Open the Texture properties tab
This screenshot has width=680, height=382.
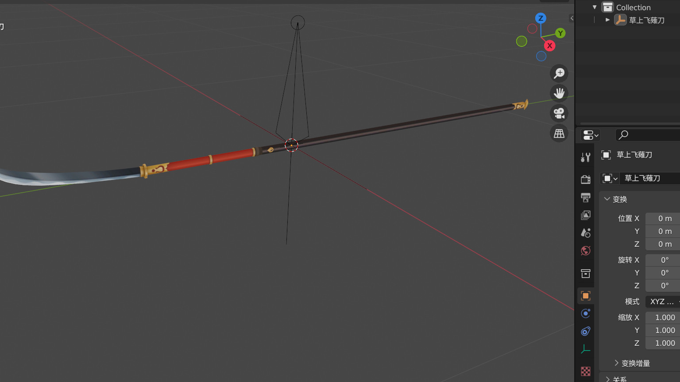(586, 371)
